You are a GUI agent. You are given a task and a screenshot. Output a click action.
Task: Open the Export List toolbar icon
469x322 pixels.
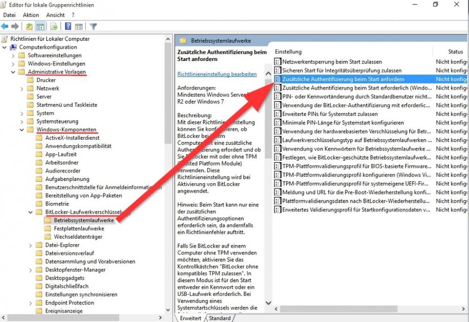[52, 25]
